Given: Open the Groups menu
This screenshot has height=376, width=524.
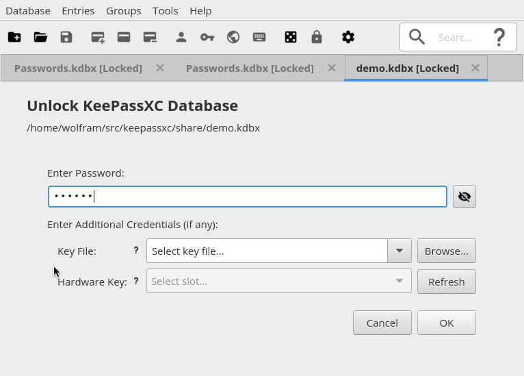Looking at the screenshot, I should [x=124, y=11].
